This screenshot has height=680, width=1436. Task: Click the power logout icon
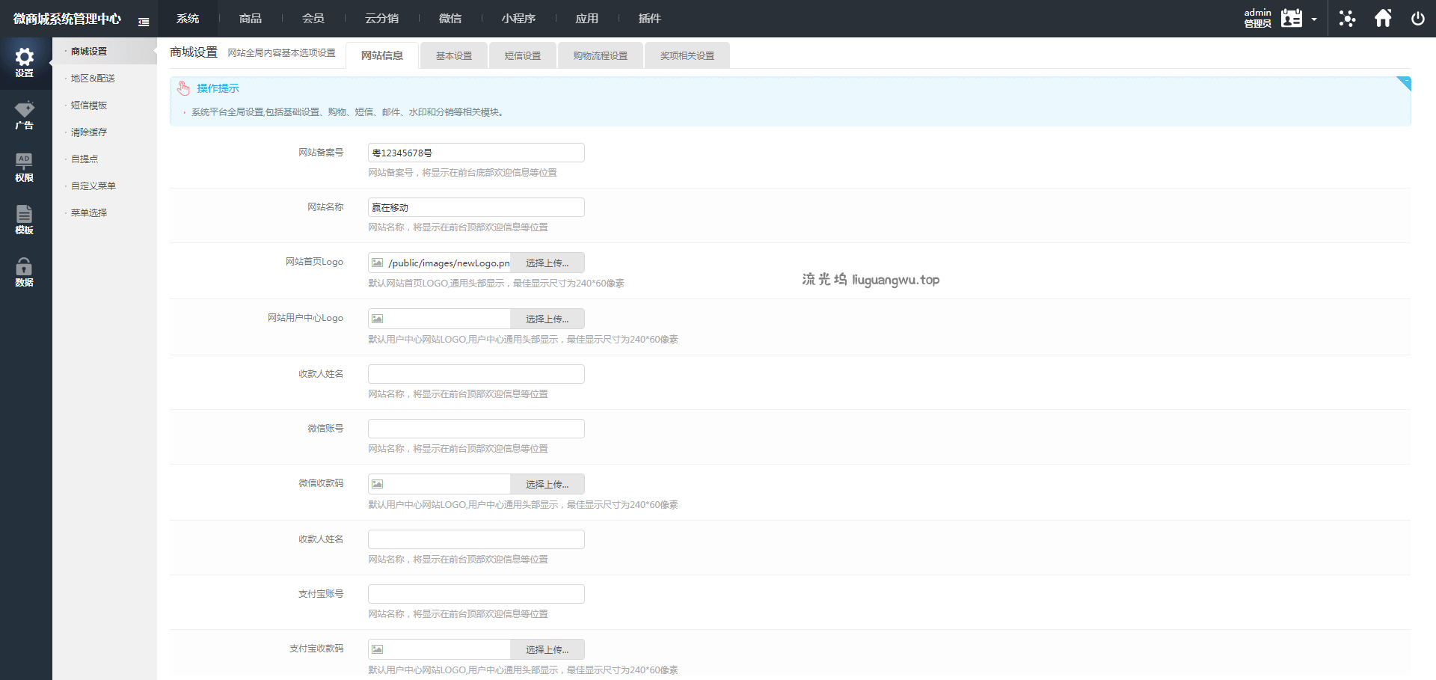tap(1417, 19)
